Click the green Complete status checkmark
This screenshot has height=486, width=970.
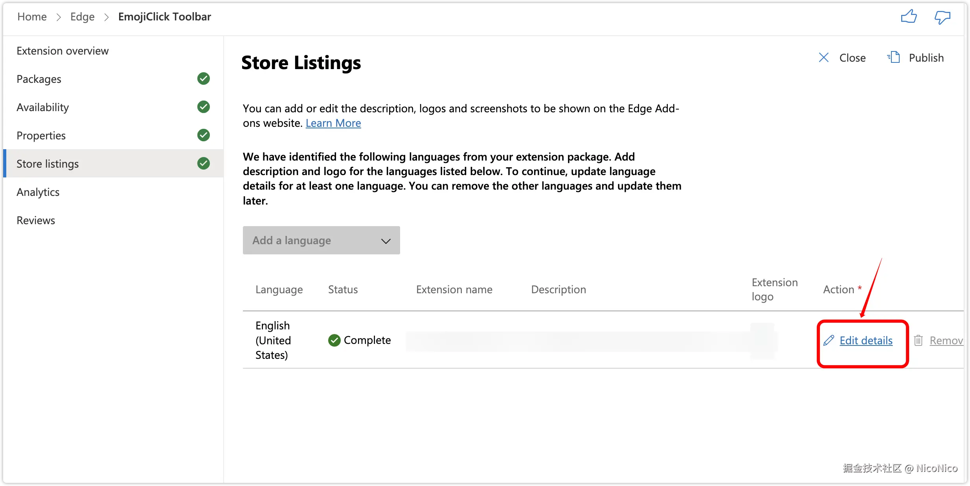pyautogui.click(x=334, y=340)
